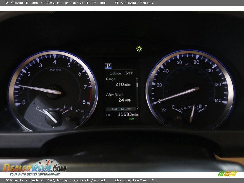Open the DealerRevs.com logo link

point(35,168)
